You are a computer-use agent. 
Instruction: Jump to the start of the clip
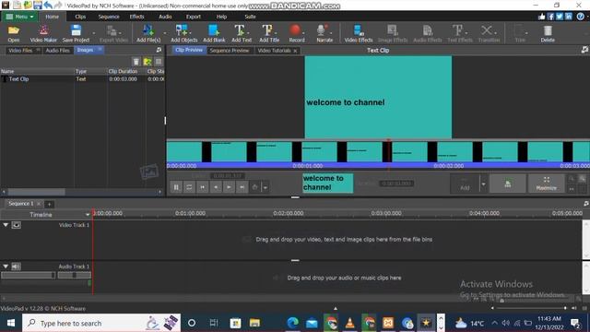click(x=203, y=187)
